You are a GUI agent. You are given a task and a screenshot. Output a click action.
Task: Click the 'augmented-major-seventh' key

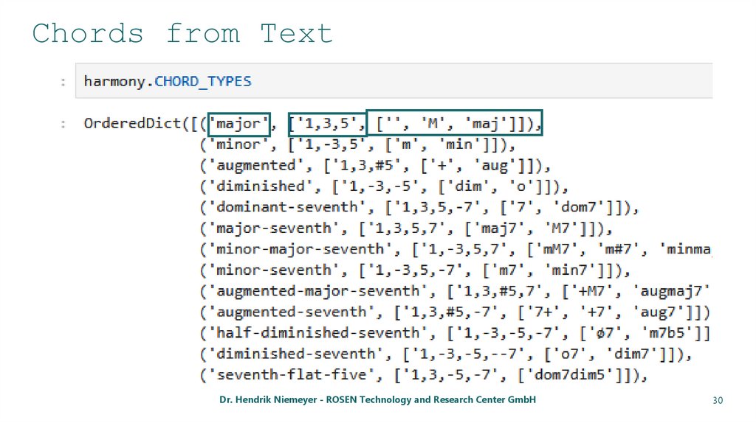(317, 291)
